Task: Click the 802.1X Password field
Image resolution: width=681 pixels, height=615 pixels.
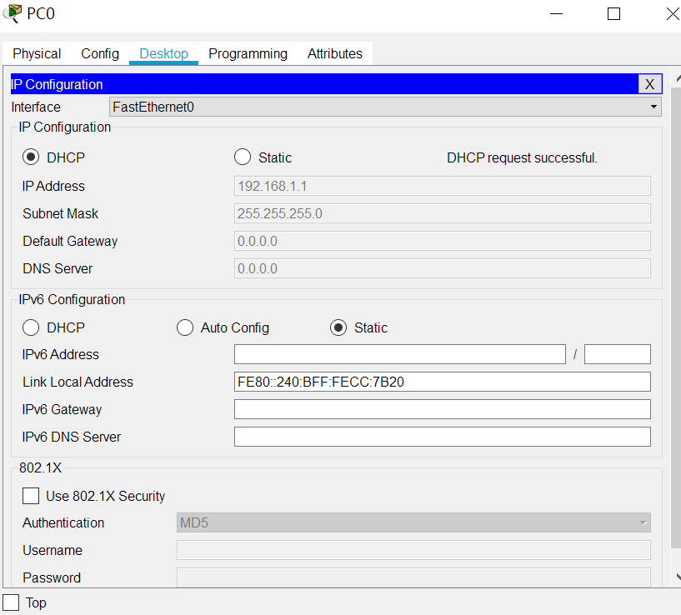Action: (413, 577)
